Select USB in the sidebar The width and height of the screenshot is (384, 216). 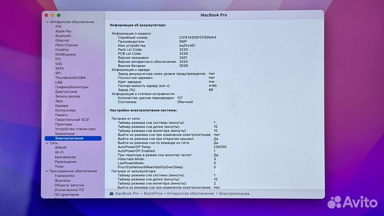(x=59, y=82)
